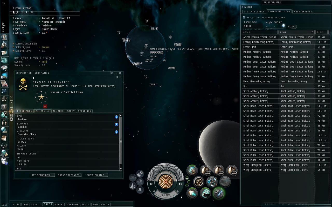Click the greyed-out offline module on the HUD

[x=225, y=182]
